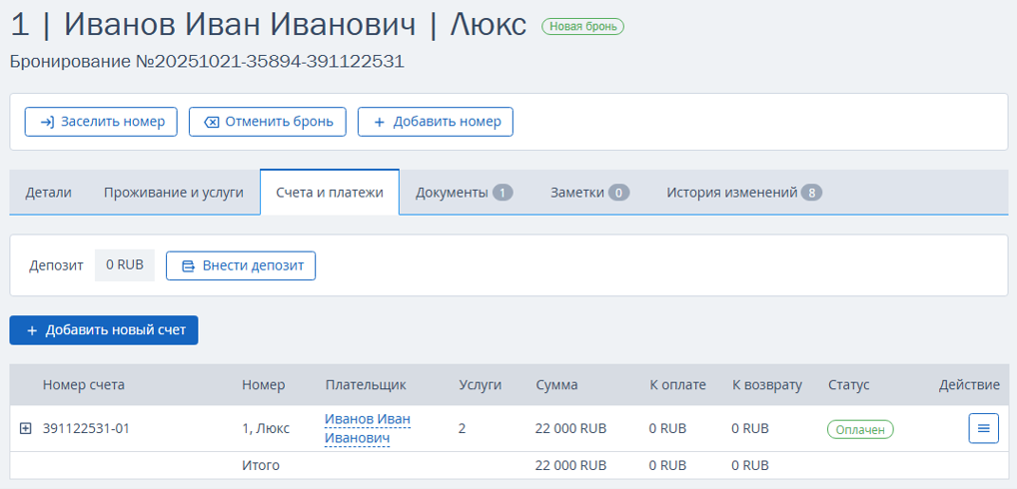1017x489 pixels.
Task: Expand invoice row 391122531-01 with plus icon
Action: click(26, 429)
